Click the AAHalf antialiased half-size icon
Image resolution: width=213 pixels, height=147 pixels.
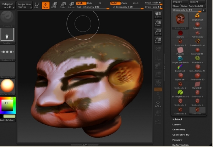[158, 40]
